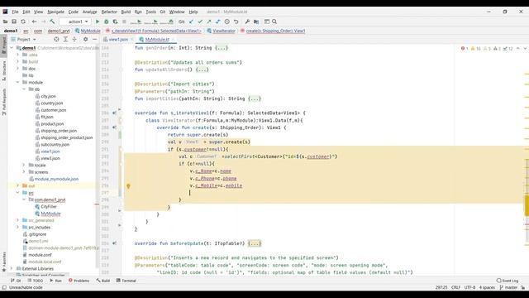Toggle the Favorites side tool window
Viewport: 529px width, 298px height.
4,262
